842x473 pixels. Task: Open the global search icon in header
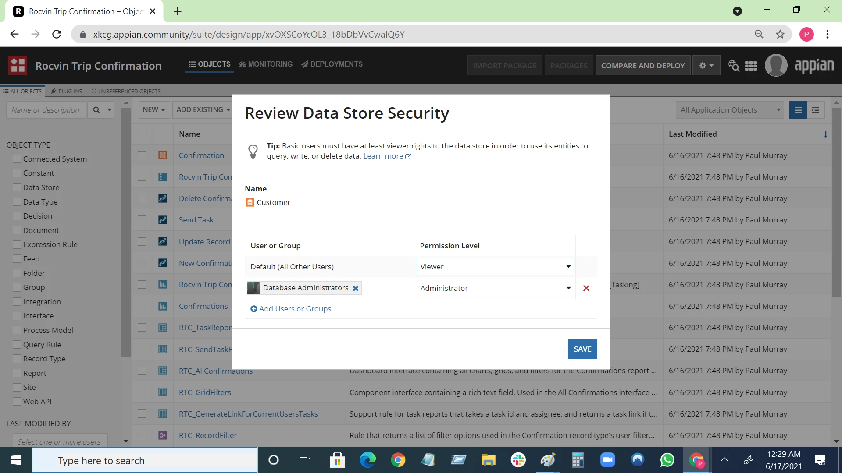coord(734,66)
